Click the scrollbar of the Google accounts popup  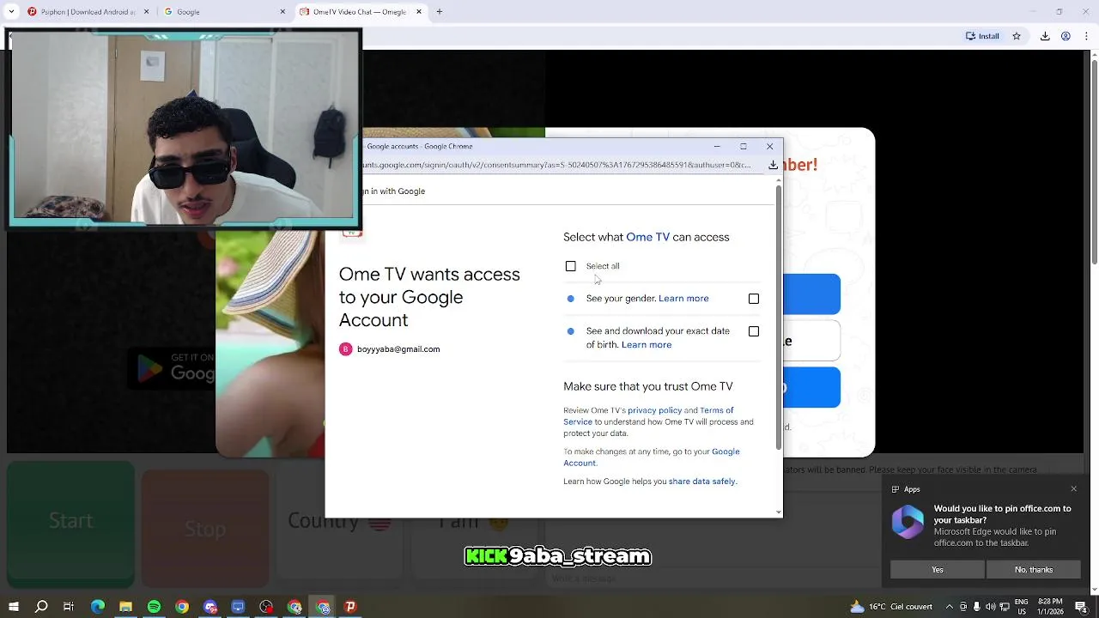point(779,318)
